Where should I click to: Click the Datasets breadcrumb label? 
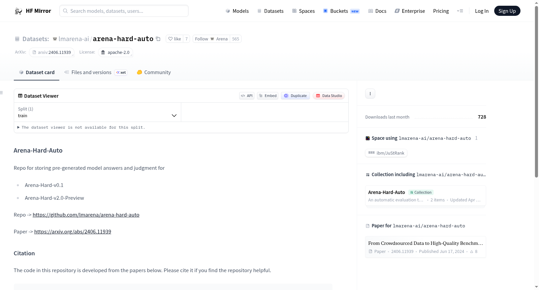(x=36, y=39)
